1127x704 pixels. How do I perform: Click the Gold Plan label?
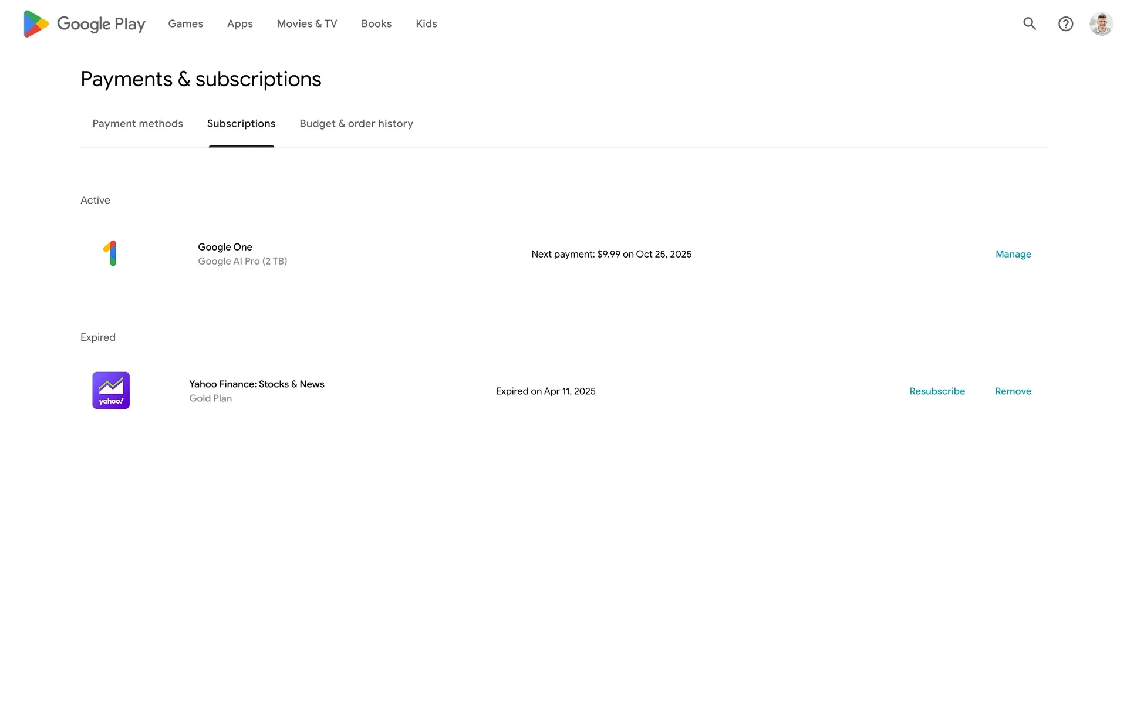point(210,398)
